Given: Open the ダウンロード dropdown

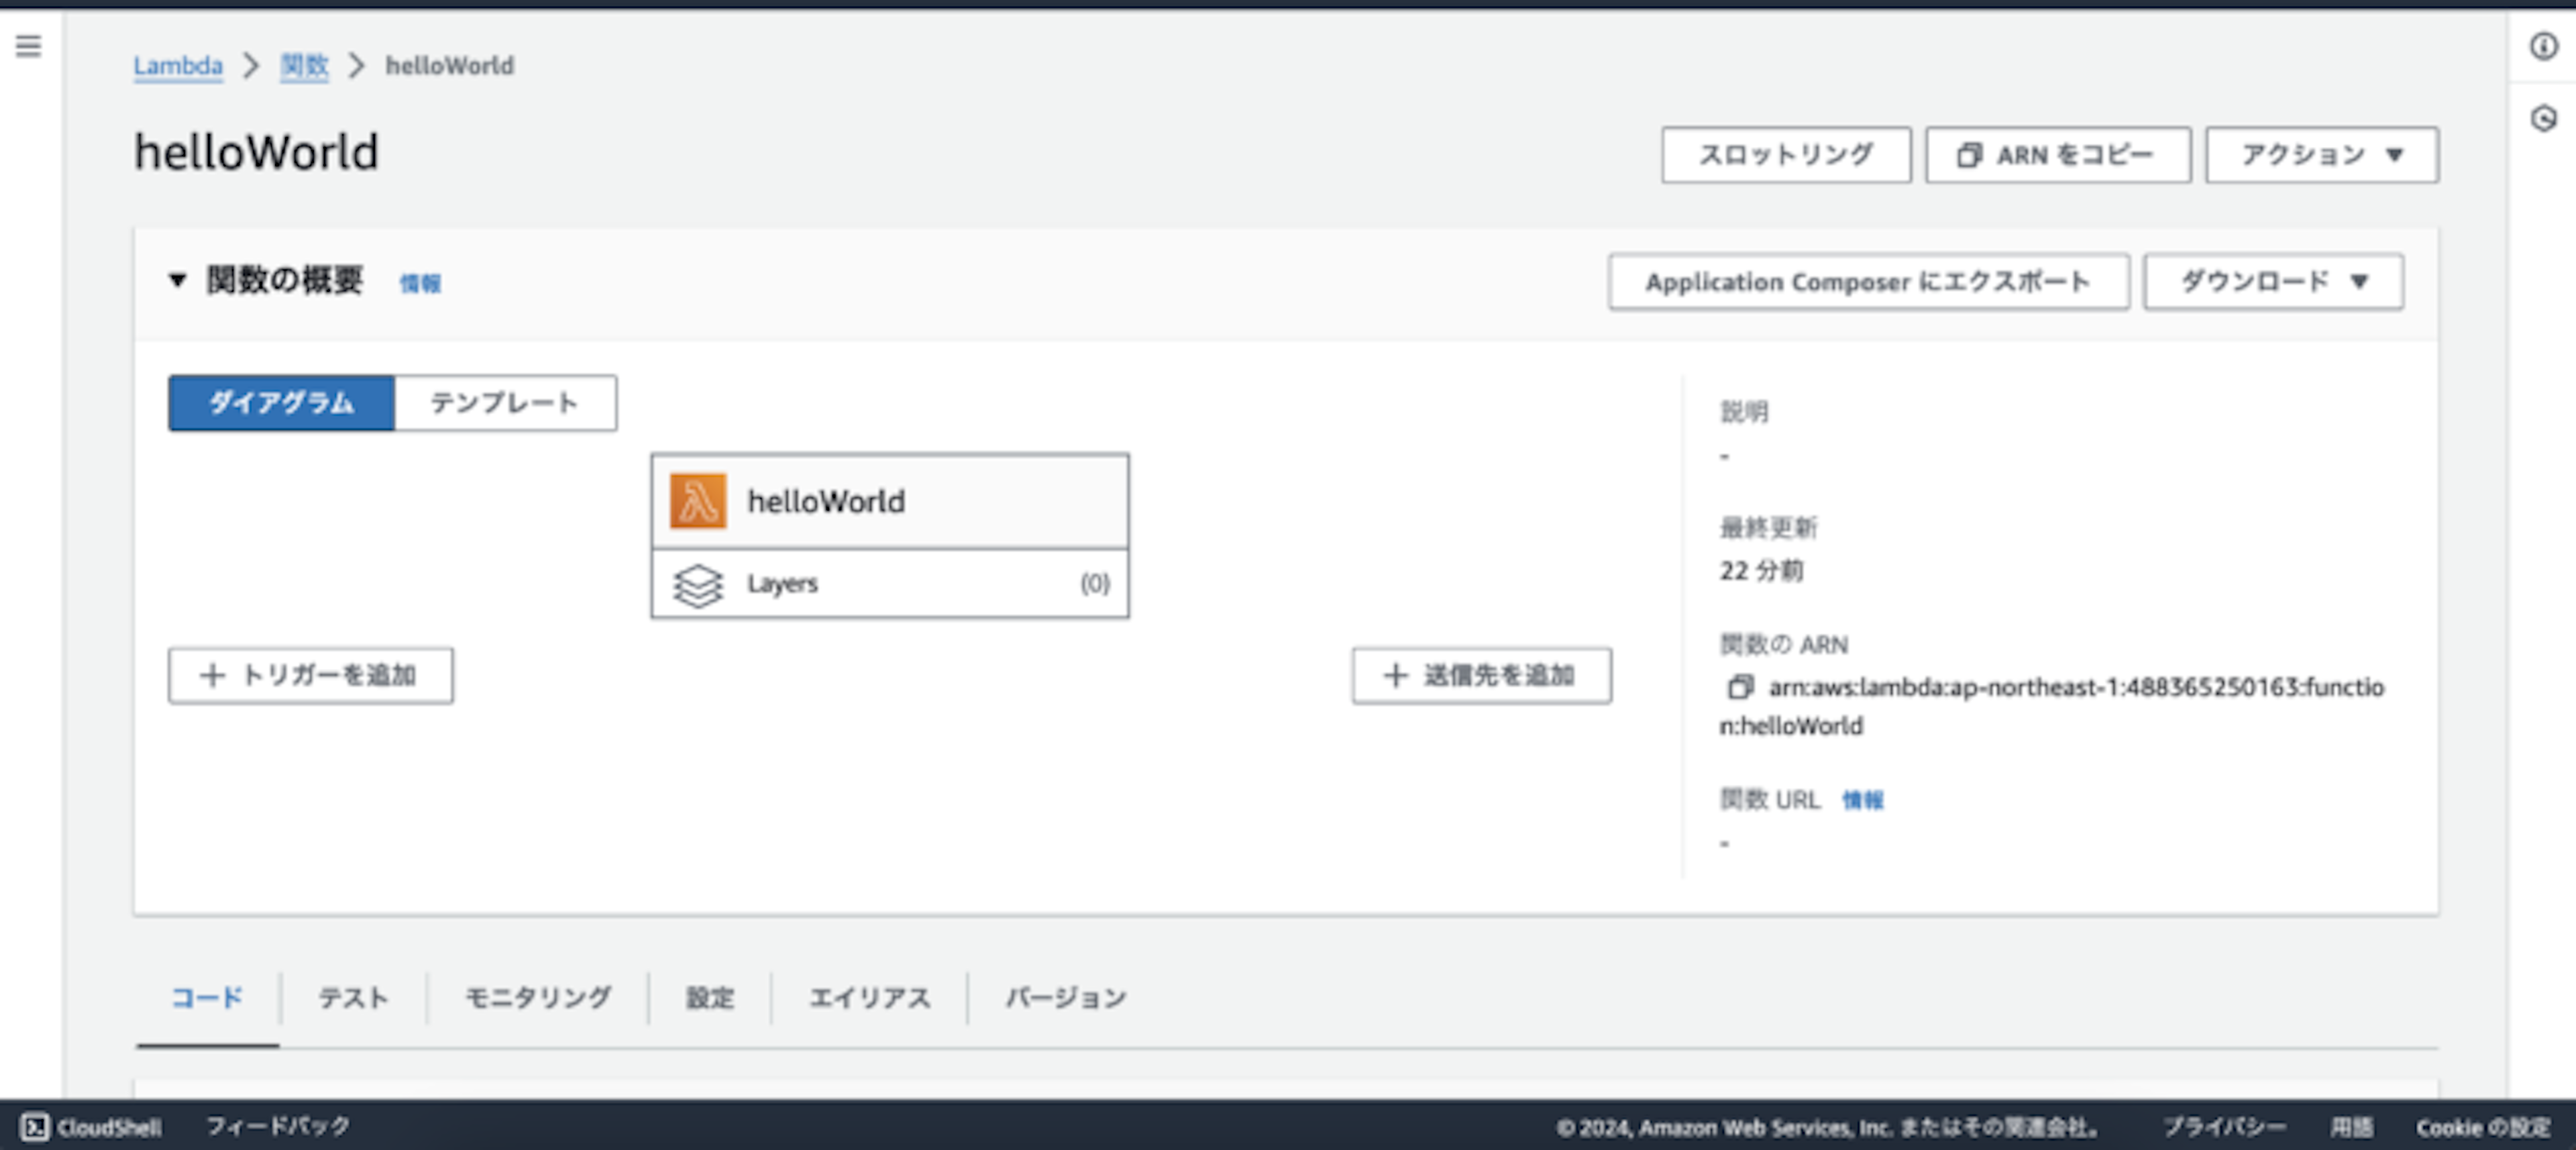Looking at the screenshot, I should 2273,282.
